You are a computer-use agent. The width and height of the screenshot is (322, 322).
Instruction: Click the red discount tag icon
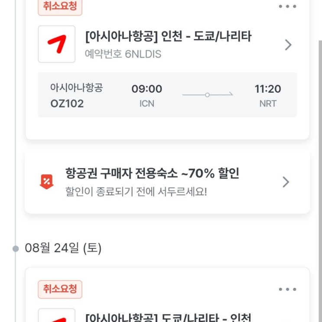click(46, 182)
